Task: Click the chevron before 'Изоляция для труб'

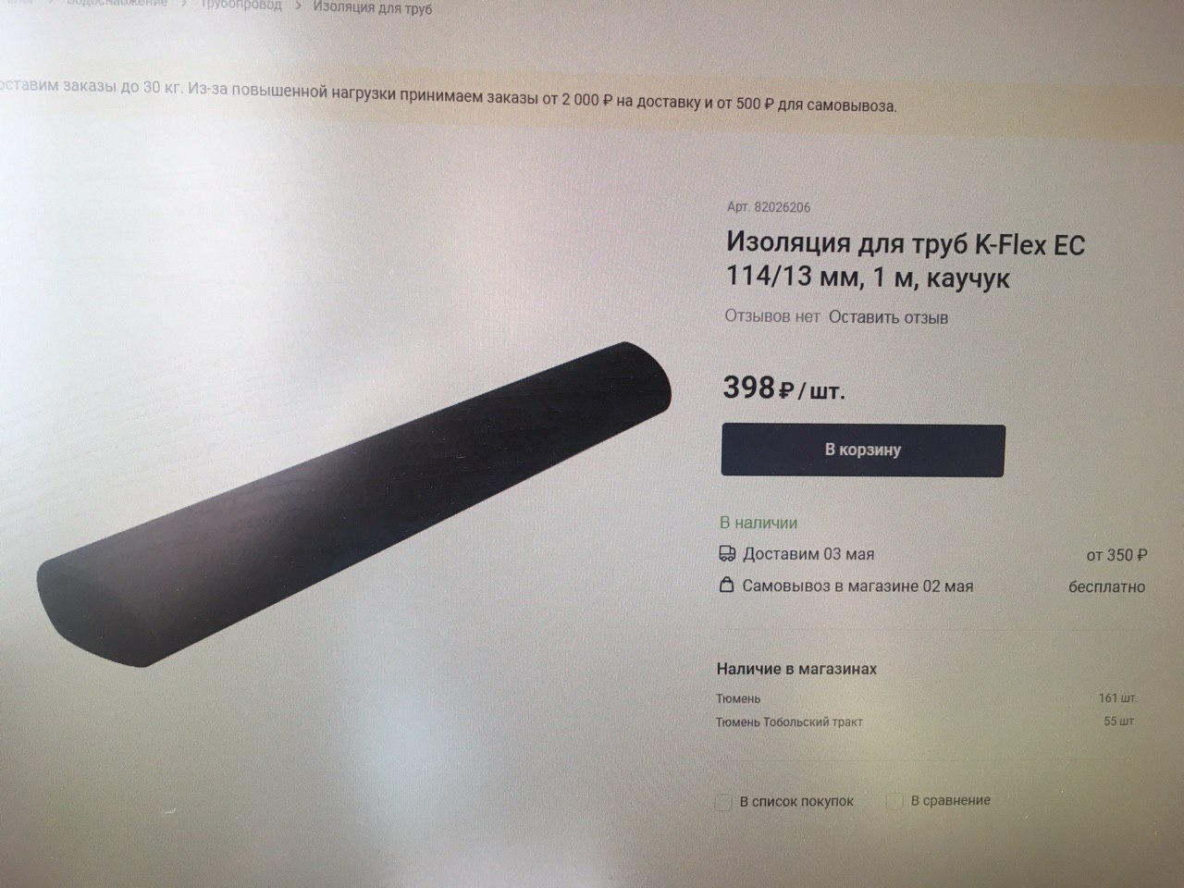Action: 299,6
